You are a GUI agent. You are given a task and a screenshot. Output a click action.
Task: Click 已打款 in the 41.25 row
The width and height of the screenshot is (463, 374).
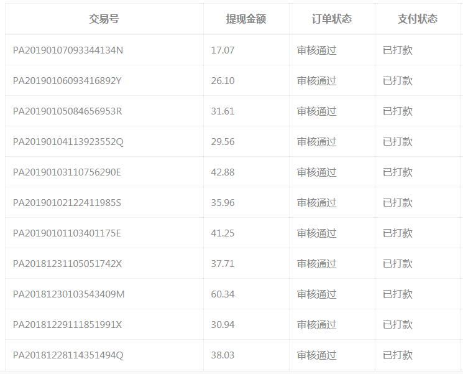click(398, 233)
